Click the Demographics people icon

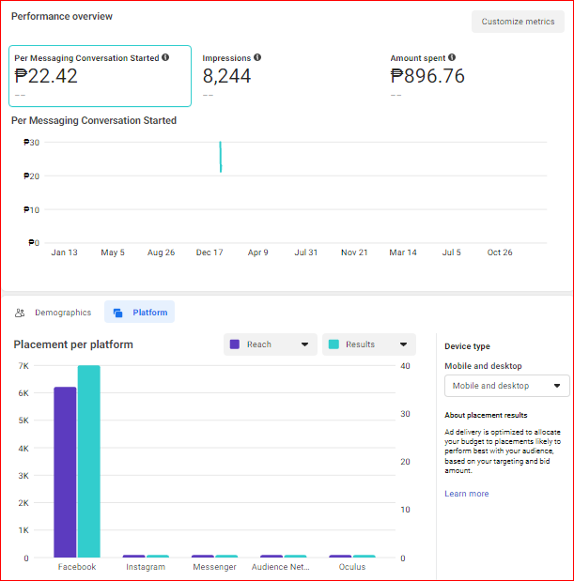click(20, 313)
